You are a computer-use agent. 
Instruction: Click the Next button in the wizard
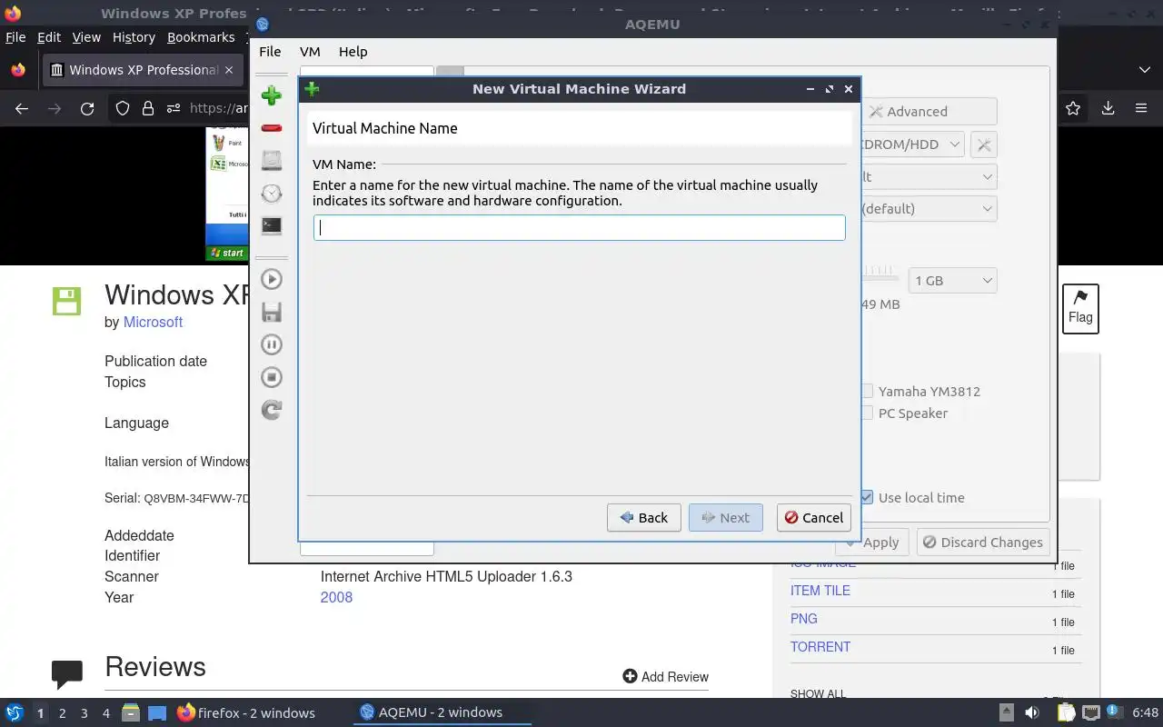click(x=725, y=517)
